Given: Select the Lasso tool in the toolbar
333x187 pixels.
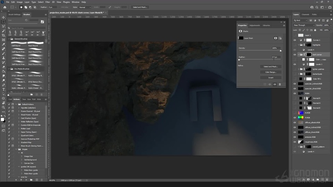Looking at the screenshot, I should [x=3, y=26].
